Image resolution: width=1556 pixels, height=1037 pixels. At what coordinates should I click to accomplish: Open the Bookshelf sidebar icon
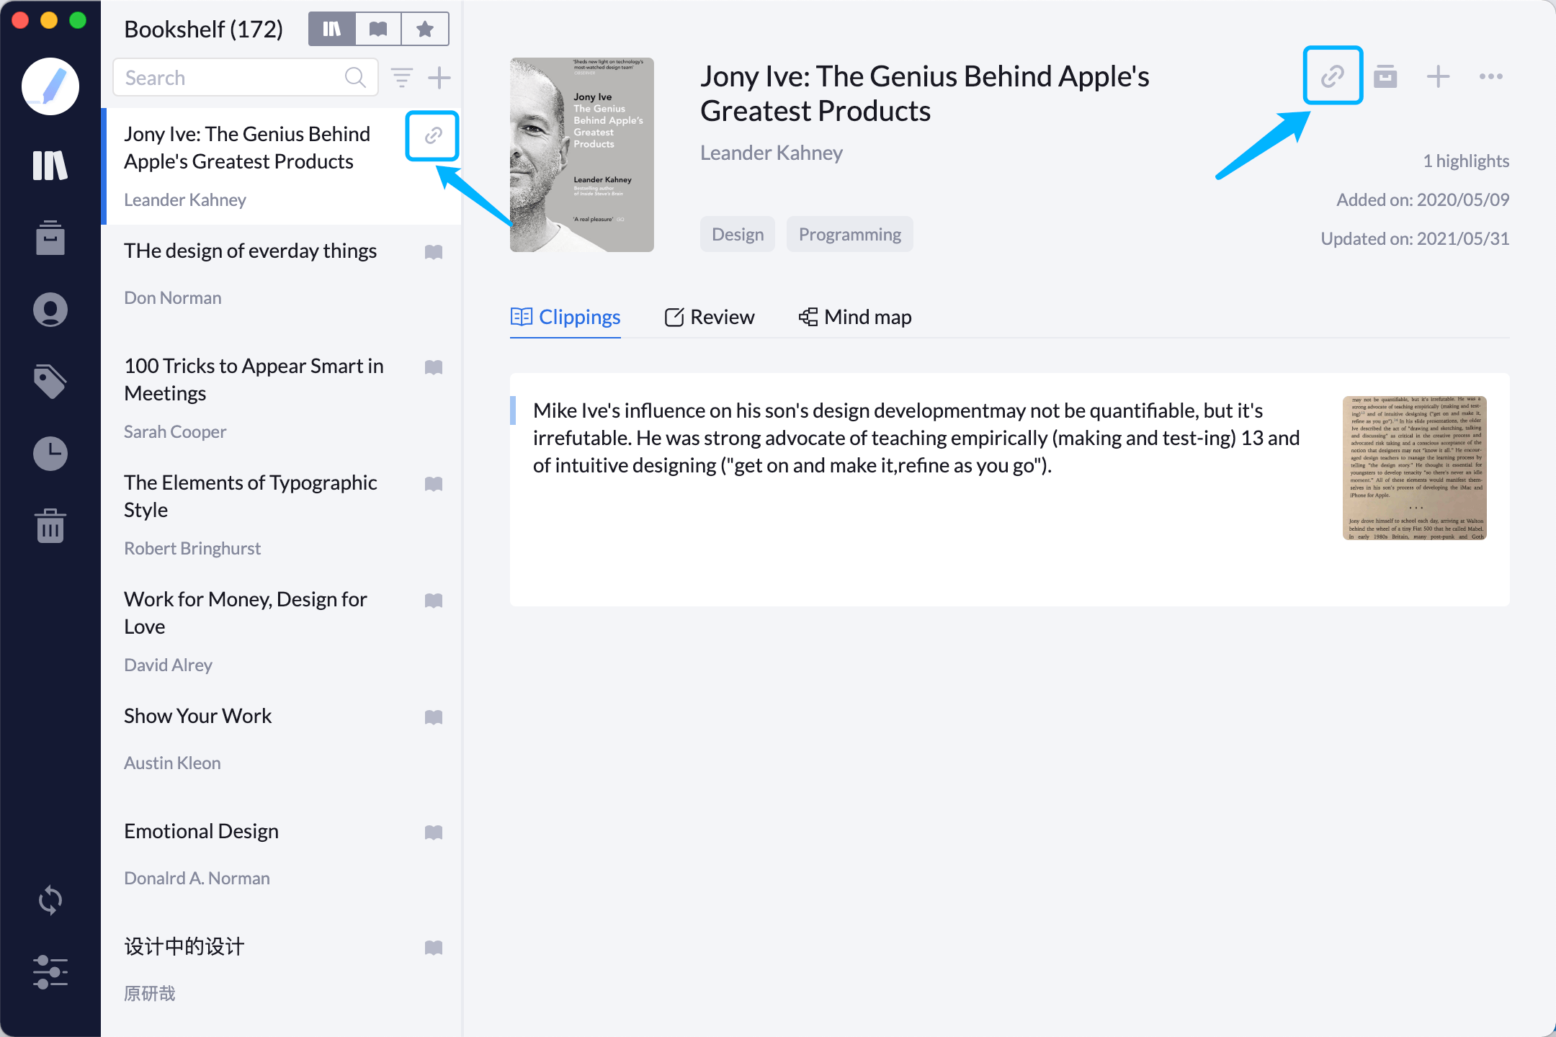pyautogui.click(x=50, y=166)
